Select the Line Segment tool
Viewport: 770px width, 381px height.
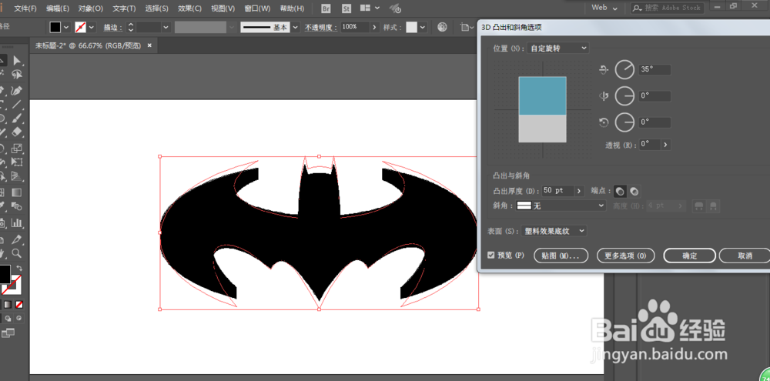point(17,104)
